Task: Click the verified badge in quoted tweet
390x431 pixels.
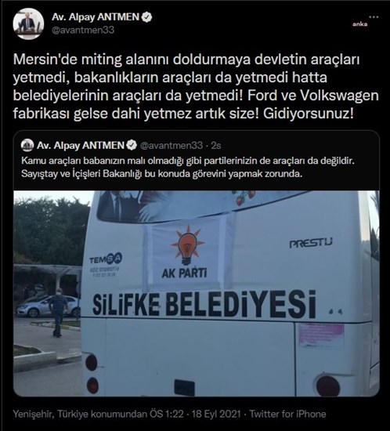Action: [132, 146]
